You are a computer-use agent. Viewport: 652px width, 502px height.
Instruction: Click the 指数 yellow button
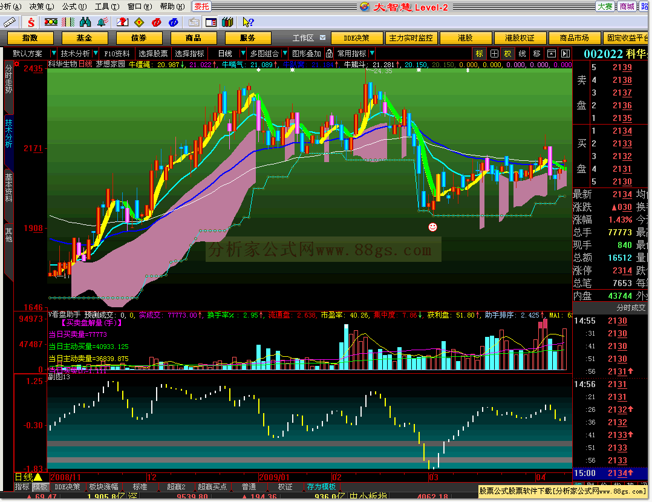click(30, 38)
